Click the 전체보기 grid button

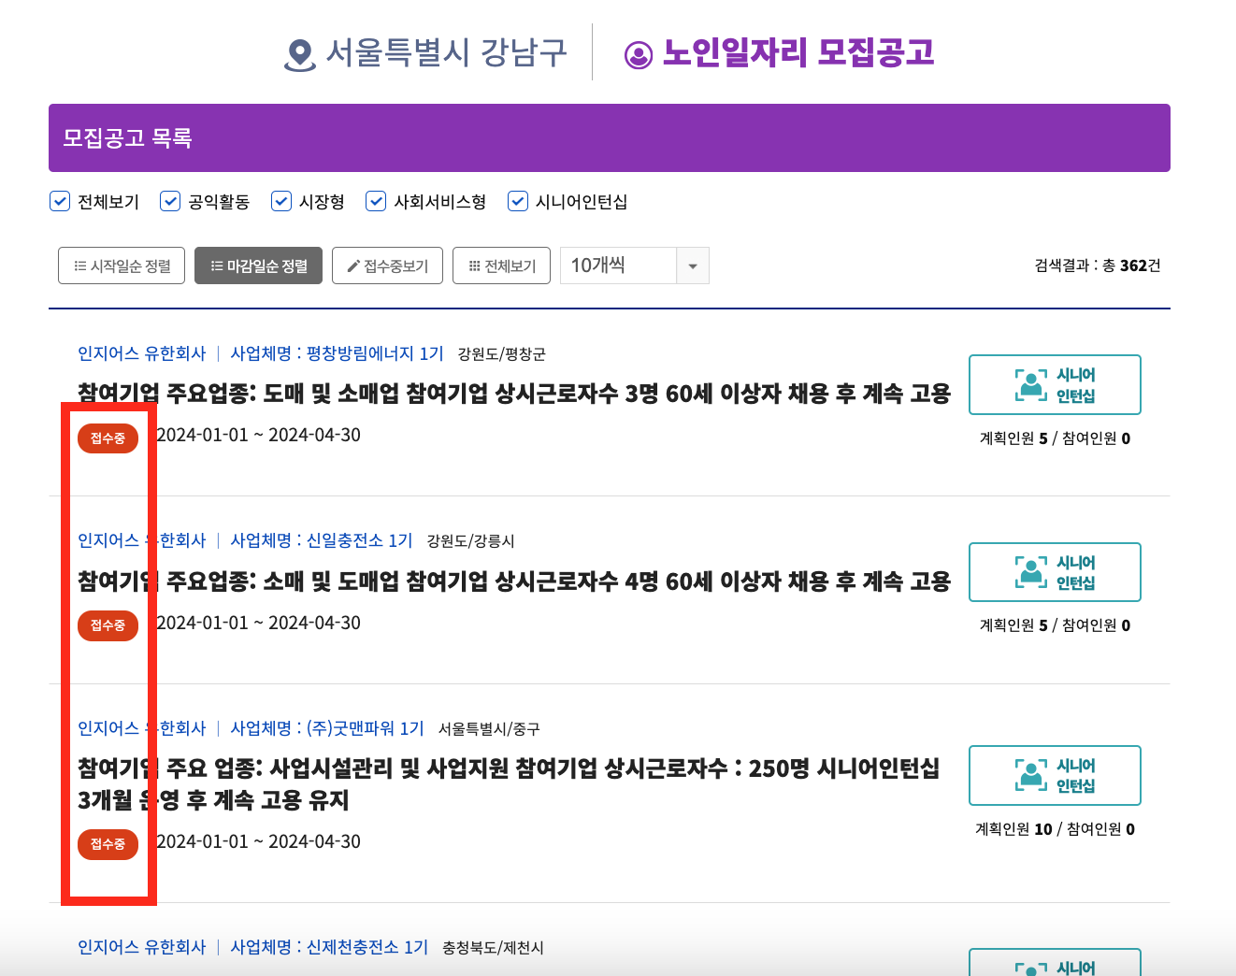(x=501, y=266)
